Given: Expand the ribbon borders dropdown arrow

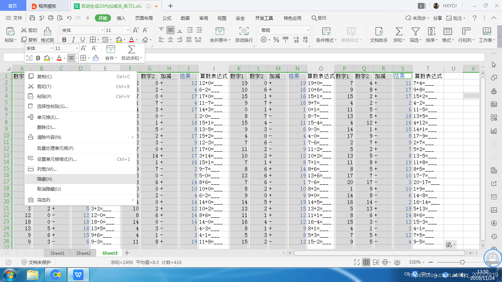Looking at the screenshot, I should click(x=97, y=40).
